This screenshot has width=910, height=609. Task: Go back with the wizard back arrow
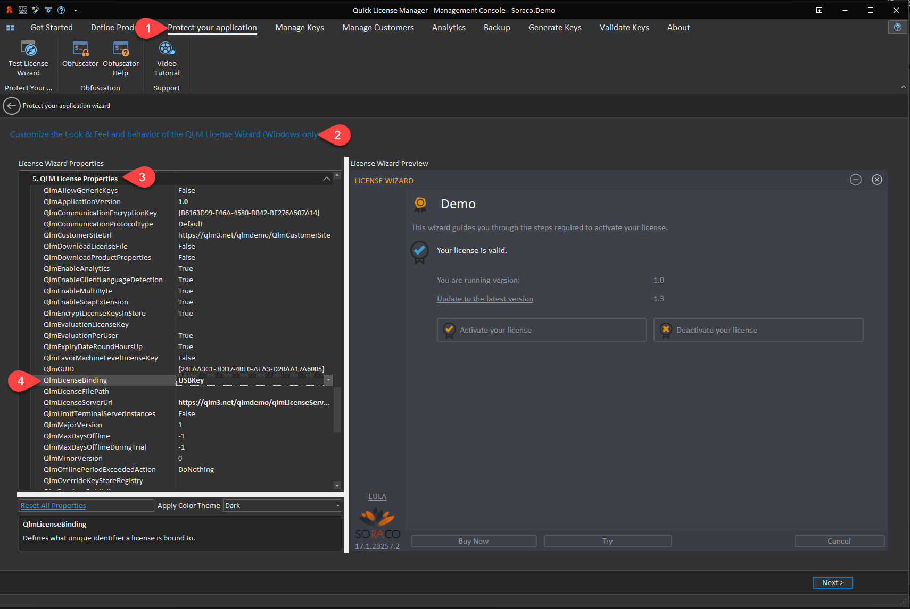point(11,106)
